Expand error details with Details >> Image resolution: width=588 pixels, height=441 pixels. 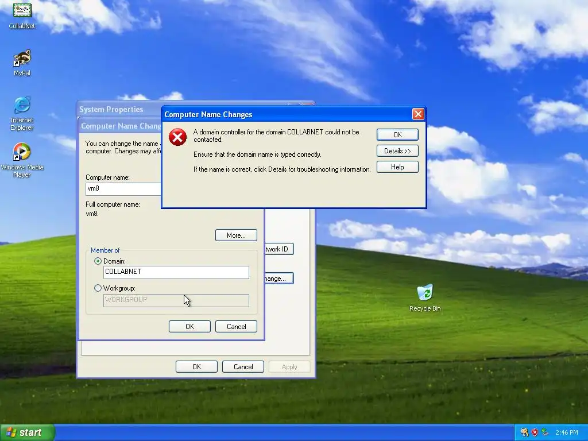pos(397,151)
